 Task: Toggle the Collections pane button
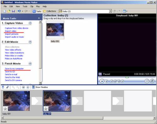(x=50, y=11)
